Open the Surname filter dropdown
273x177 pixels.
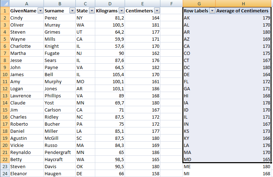pyautogui.click(x=72, y=11)
